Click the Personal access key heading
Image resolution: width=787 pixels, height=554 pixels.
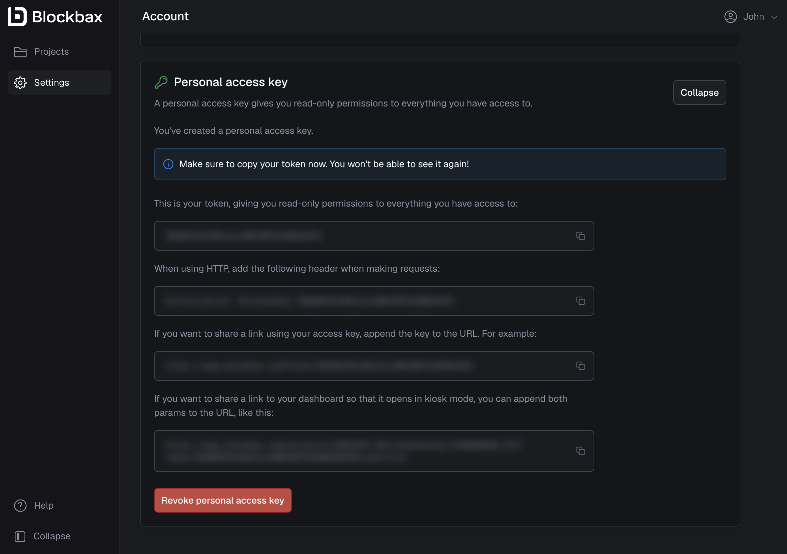[230, 82]
